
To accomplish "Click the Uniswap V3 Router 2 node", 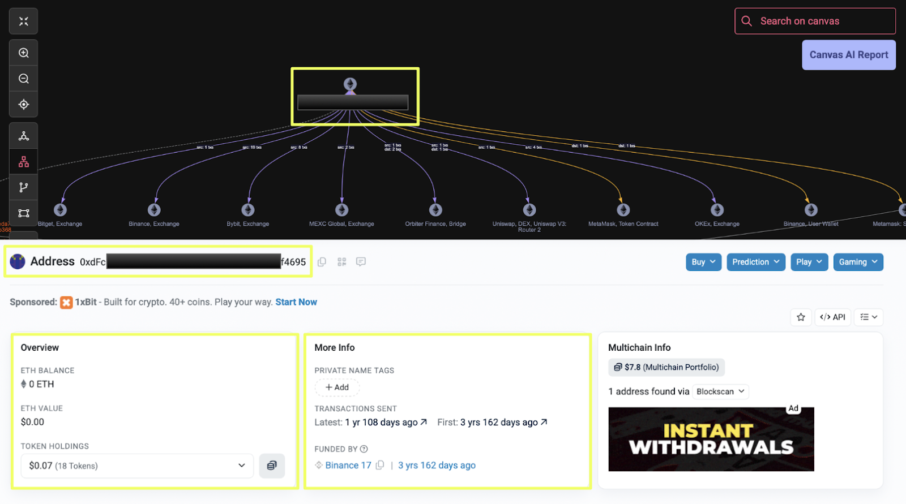I will (x=529, y=210).
